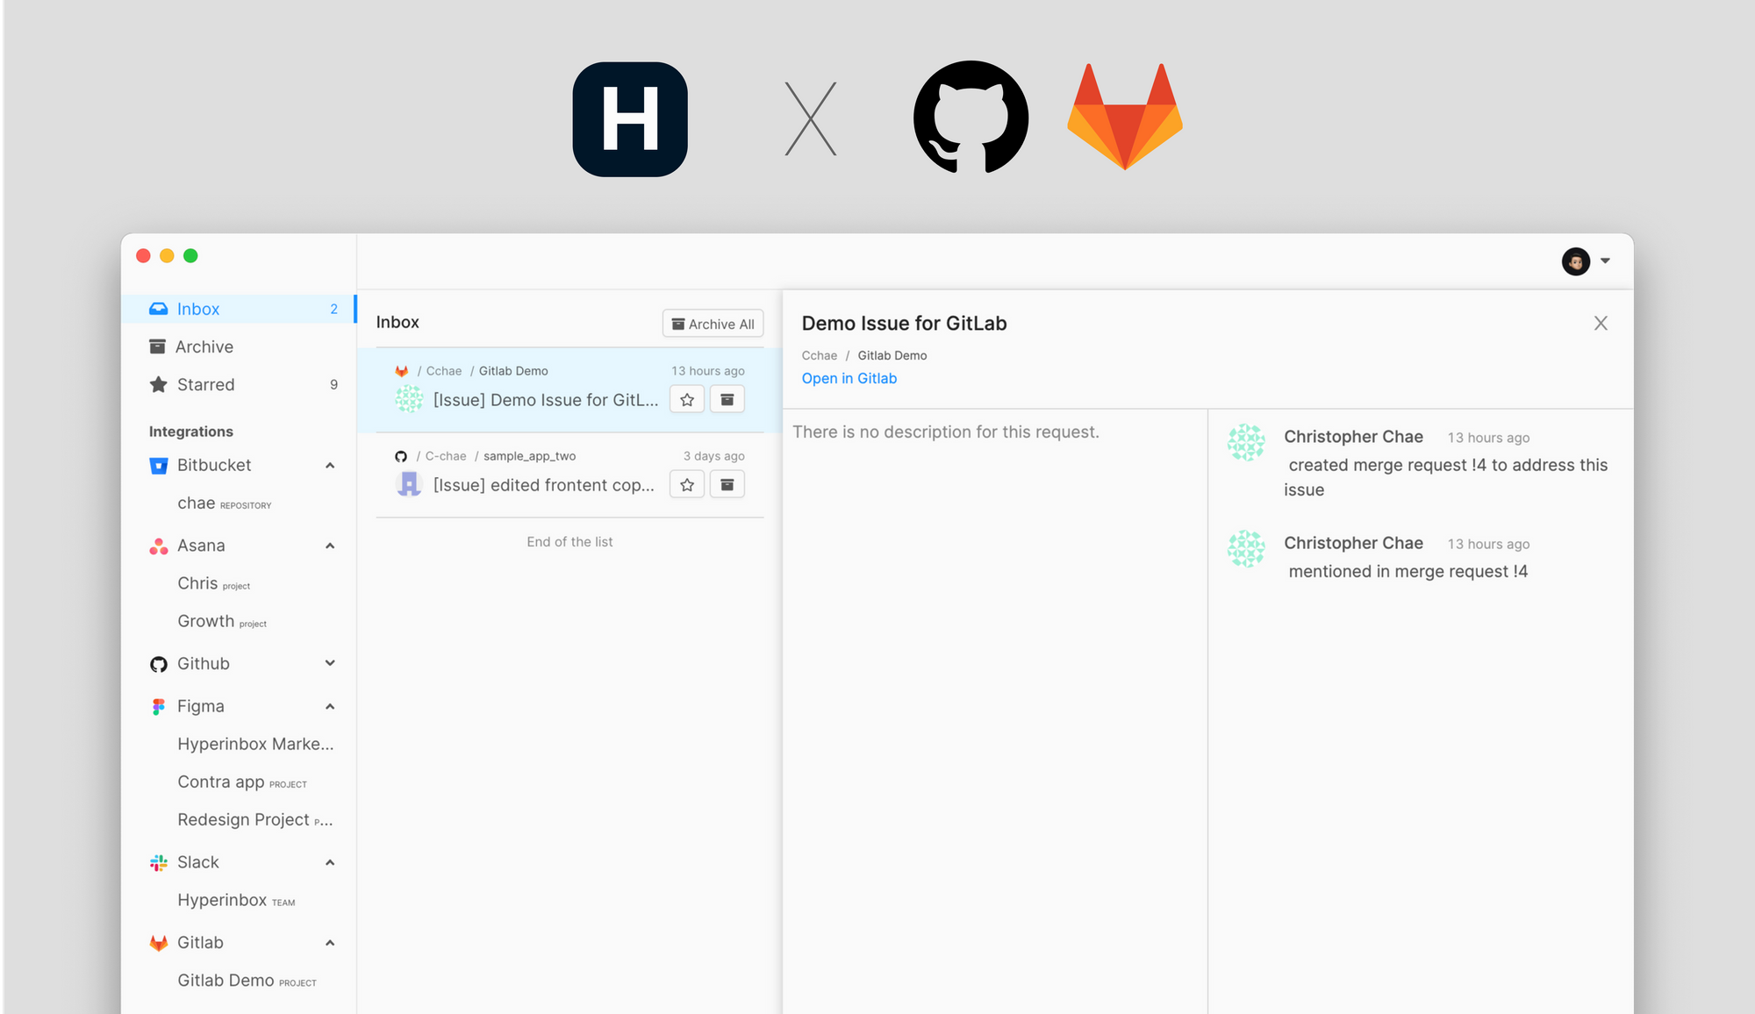Open the edited frontent cop... message row
The height and width of the screenshot is (1014, 1755).
pos(569,475)
